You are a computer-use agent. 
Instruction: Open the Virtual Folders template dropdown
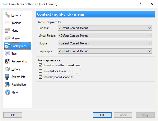(x=105, y=36)
